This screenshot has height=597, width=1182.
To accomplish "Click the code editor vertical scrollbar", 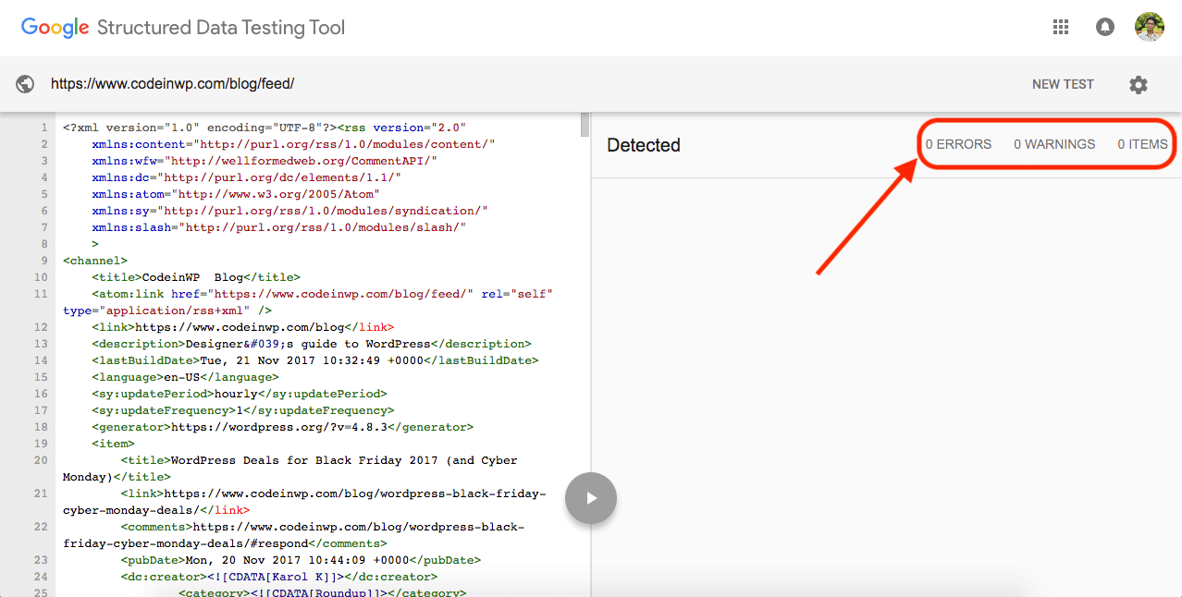I will click(585, 125).
